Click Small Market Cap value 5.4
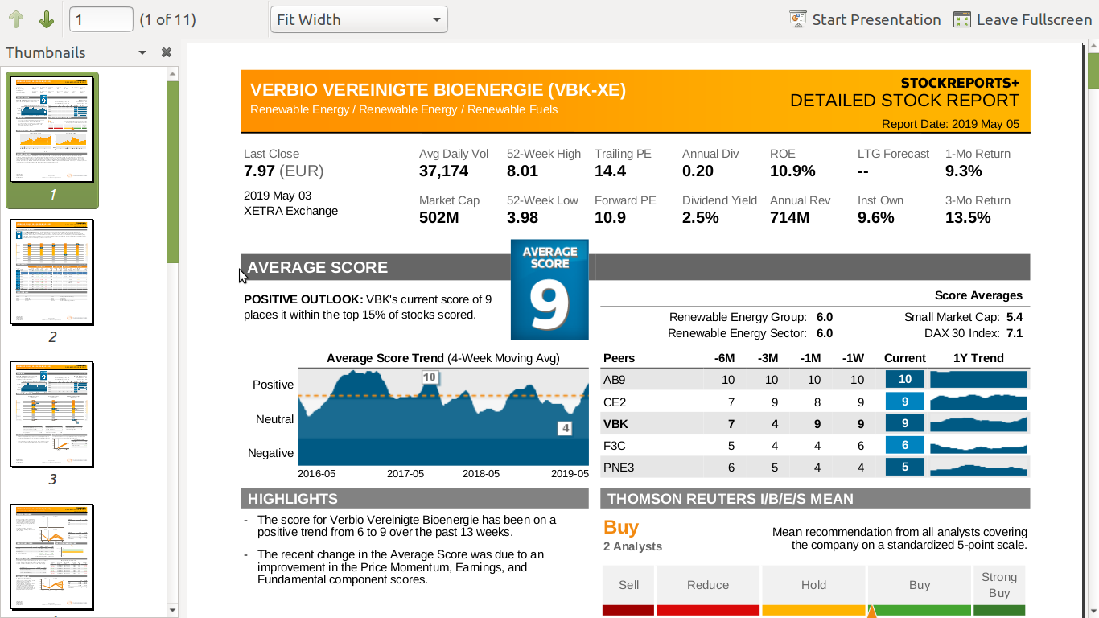The width and height of the screenshot is (1099, 618). pyautogui.click(x=1014, y=317)
